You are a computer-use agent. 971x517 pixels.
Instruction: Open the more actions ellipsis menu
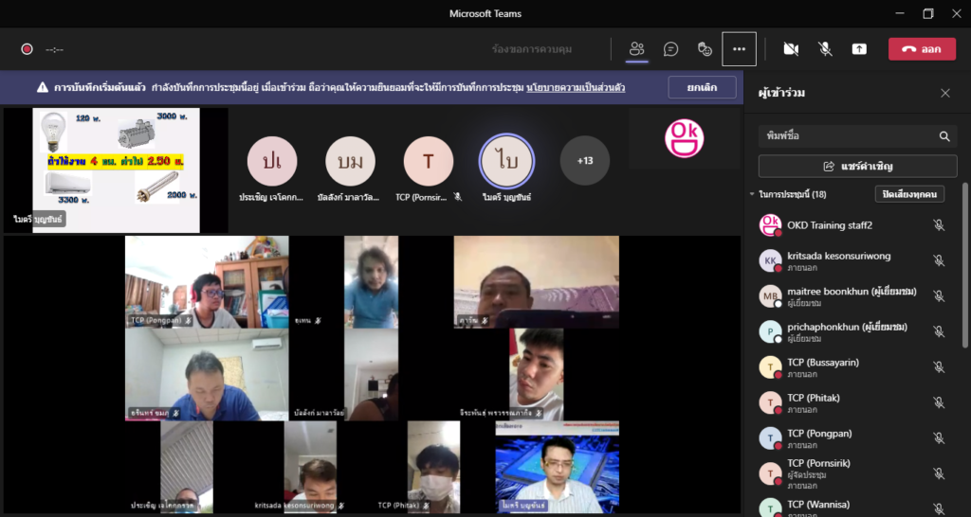pos(739,49)
